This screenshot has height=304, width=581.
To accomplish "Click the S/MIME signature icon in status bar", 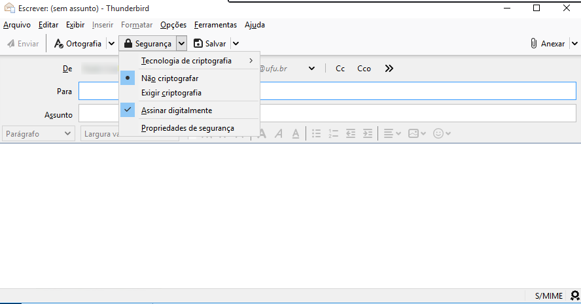I will tap(574, 296).
